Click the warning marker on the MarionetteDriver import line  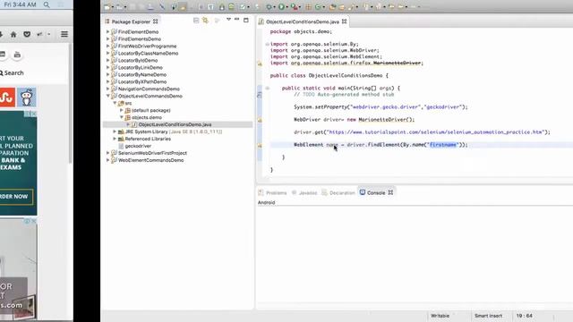[260, 64]
